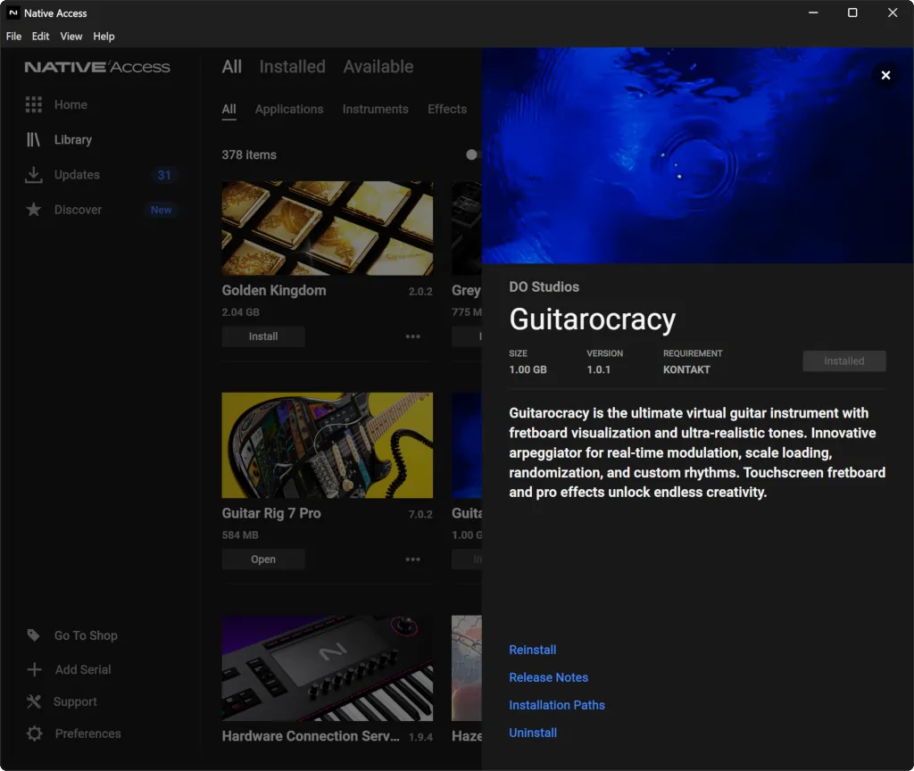Click Guitar Rig 7 Pro version 7.0.2
The width and height of the screenshot is (914, 771).
[420, 514]
